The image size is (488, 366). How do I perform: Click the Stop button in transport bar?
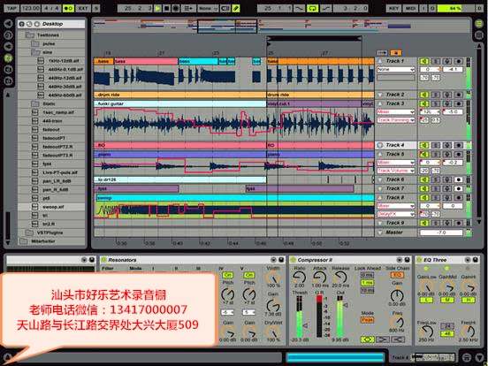point(166,9)
